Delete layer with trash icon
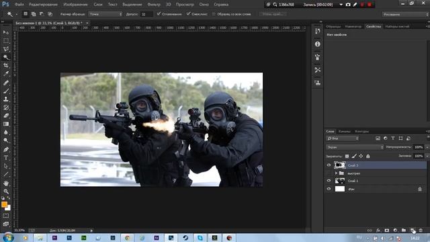Image resolution: width=430 pixels, height=242 pixels. (421, 230)
